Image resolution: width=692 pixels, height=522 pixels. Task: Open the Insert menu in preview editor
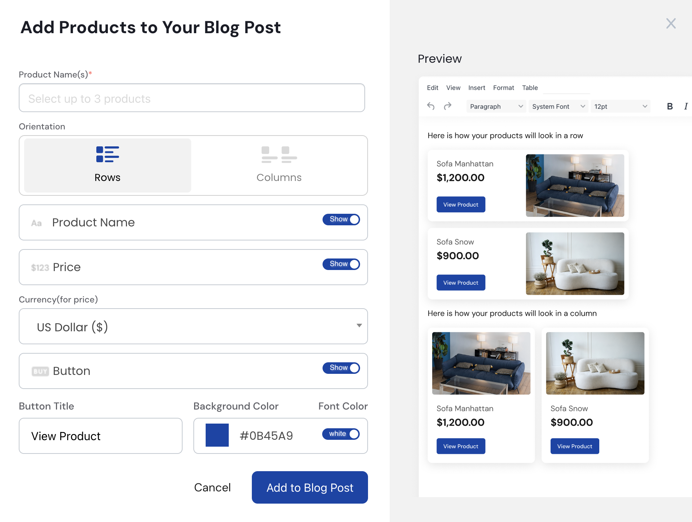coord(477,88)
